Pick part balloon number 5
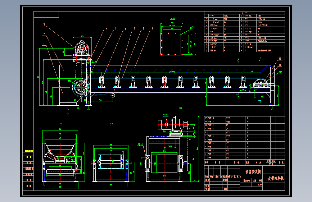The image size is (312, 202). point(116,29)
